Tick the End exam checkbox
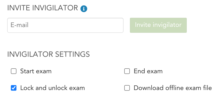Screen dimensions: 218x98 (127, 71)
